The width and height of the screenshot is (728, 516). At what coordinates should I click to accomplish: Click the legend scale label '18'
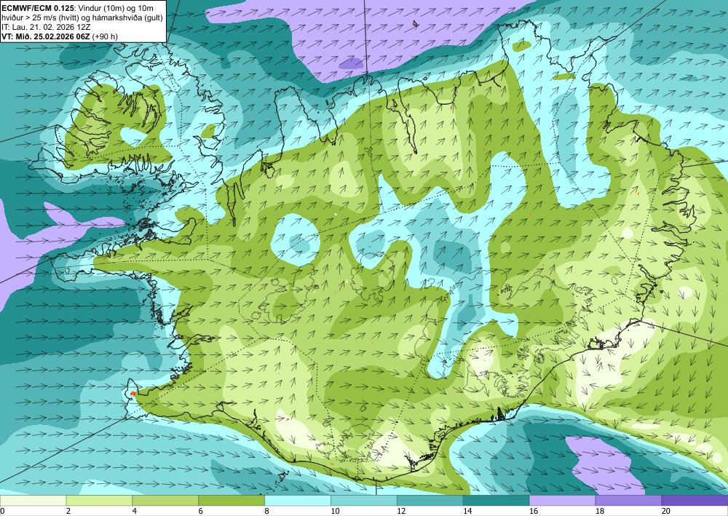[x=599, y=512]
